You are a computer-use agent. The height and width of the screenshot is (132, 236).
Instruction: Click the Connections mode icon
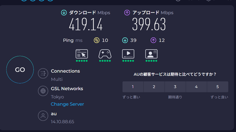(x=43, y=73)
